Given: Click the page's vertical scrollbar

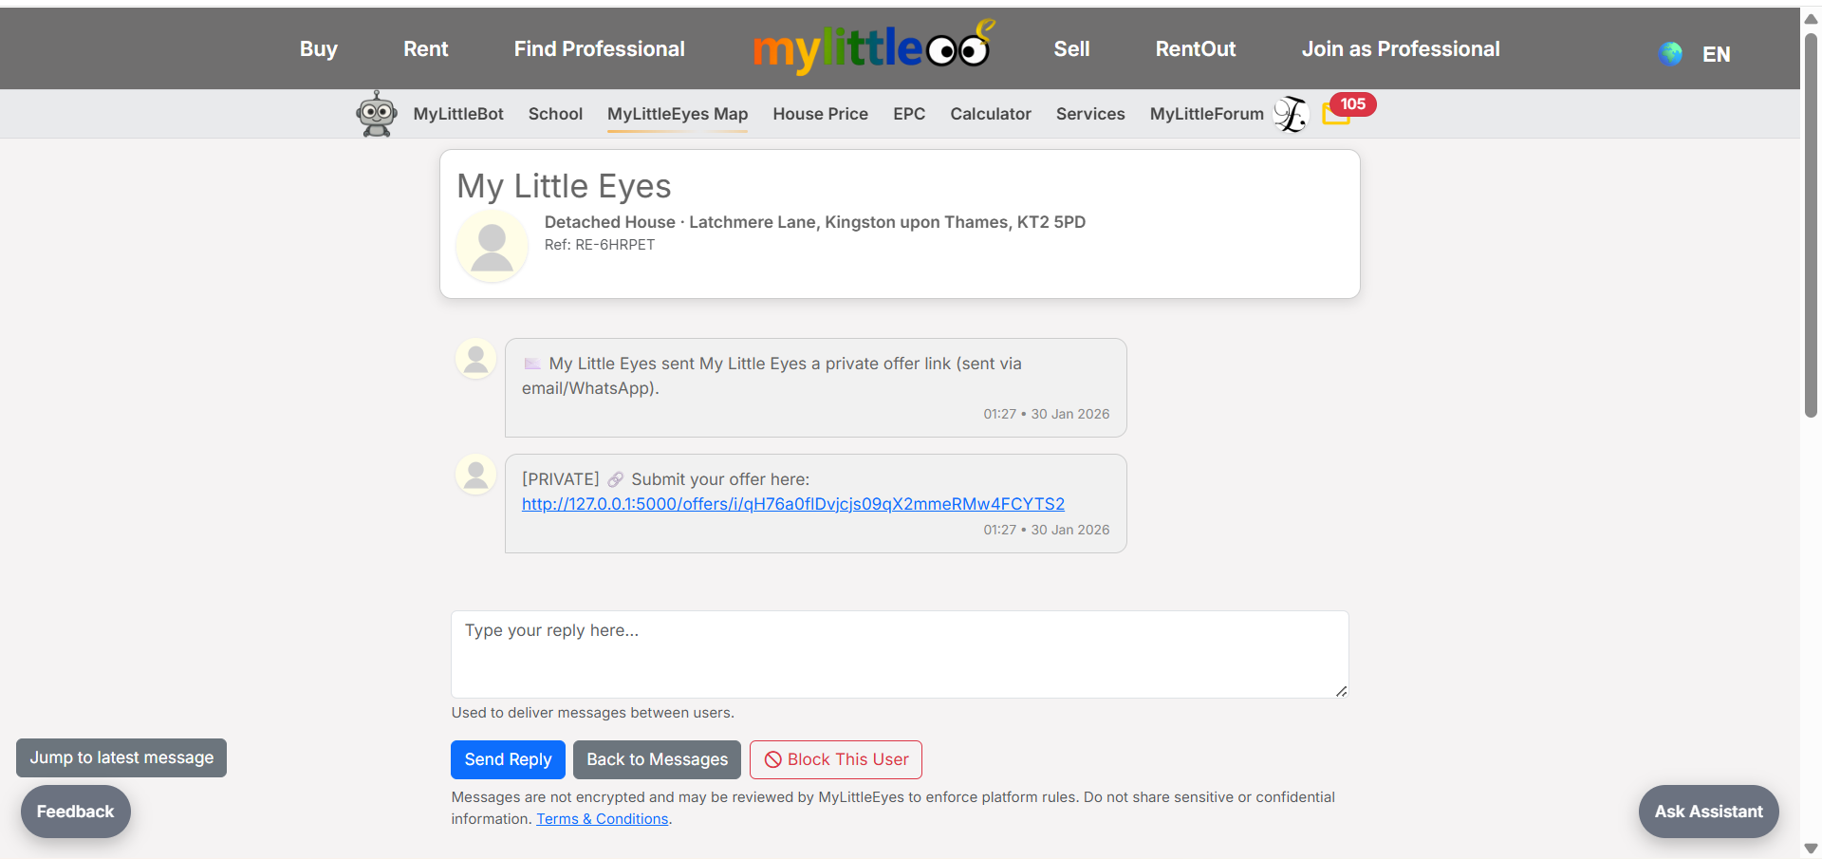Looking at the screenshot, I should (x=1811, y=228).
